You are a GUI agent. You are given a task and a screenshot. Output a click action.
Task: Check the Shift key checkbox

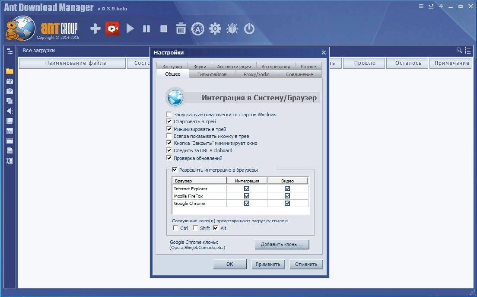coord(195,228)
